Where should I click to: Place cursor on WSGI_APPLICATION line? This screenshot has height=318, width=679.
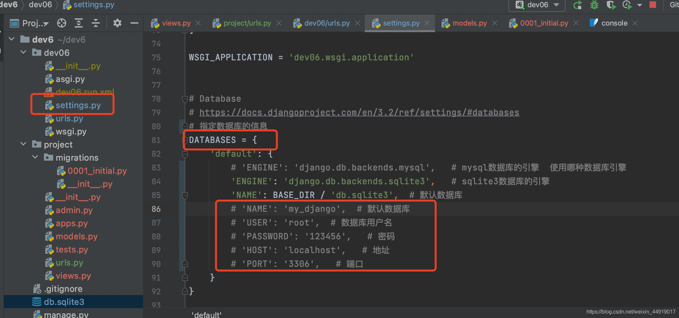tap(301, 57)
